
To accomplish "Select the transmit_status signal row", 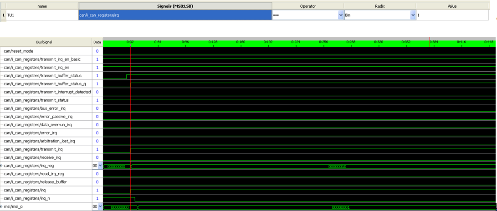I will pyautogui.click(x=36, y=100).
